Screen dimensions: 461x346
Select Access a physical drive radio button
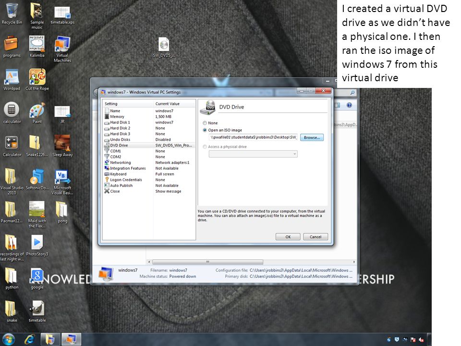(205, 147)
